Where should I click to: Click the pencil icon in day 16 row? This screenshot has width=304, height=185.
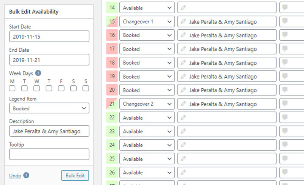point(183,35)
